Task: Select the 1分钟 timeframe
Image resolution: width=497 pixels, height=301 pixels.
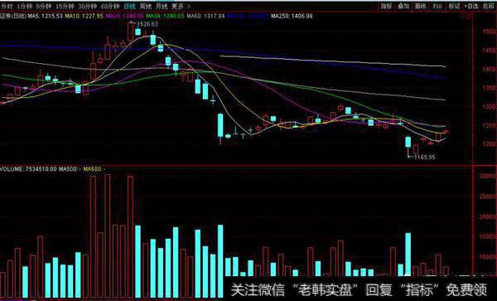Action: (x=25, y=6)
